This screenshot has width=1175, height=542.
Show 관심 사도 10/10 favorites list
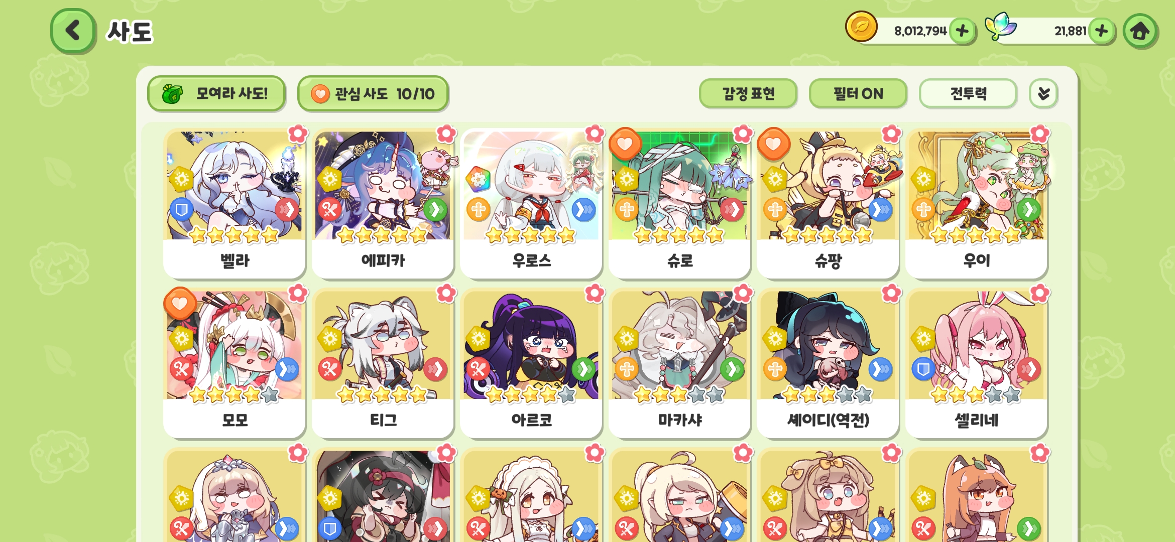[373, 93]
